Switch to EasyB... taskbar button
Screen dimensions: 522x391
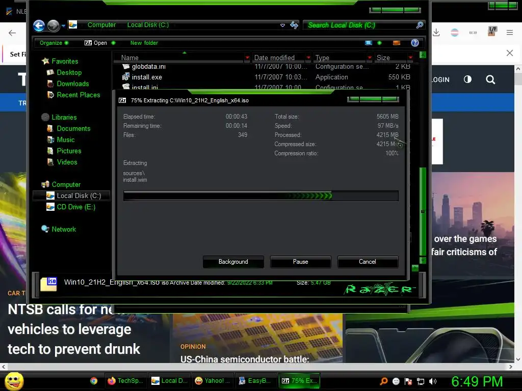click(256, 381)
